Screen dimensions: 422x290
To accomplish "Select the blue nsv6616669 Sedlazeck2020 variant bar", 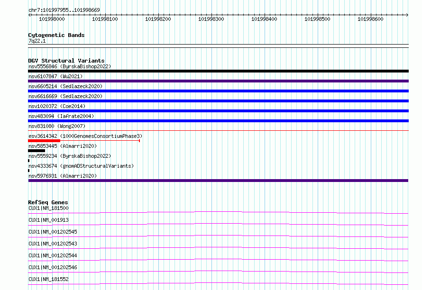I will pyautogui.click(x=218, y=101).
